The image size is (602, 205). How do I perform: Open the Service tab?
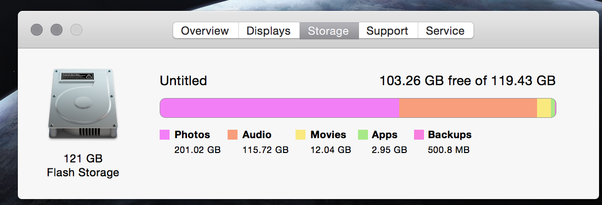(445, 31)
